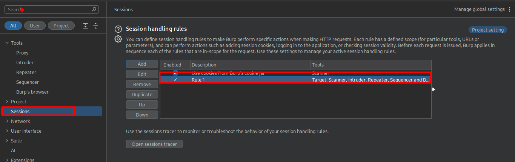
Task: Select Burp's browser in settings tree
Action: pos(32,92)
